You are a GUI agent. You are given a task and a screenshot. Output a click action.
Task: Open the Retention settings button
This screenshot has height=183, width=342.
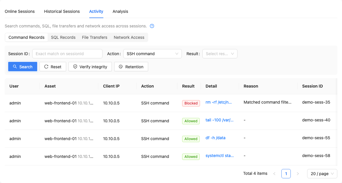(131, 67)
